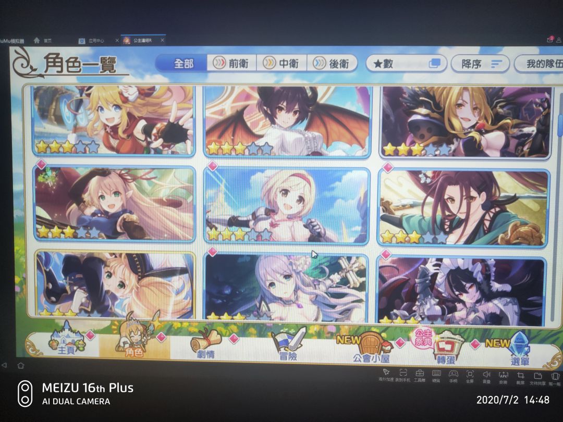563x422 pixels.
Task: Open the purple-haired green-kimono character card
Action: click(463, 208)
